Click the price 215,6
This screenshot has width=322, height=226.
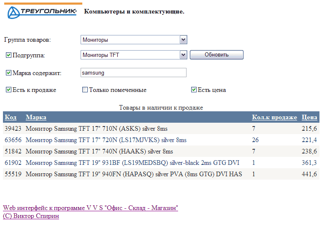(309, 129)
